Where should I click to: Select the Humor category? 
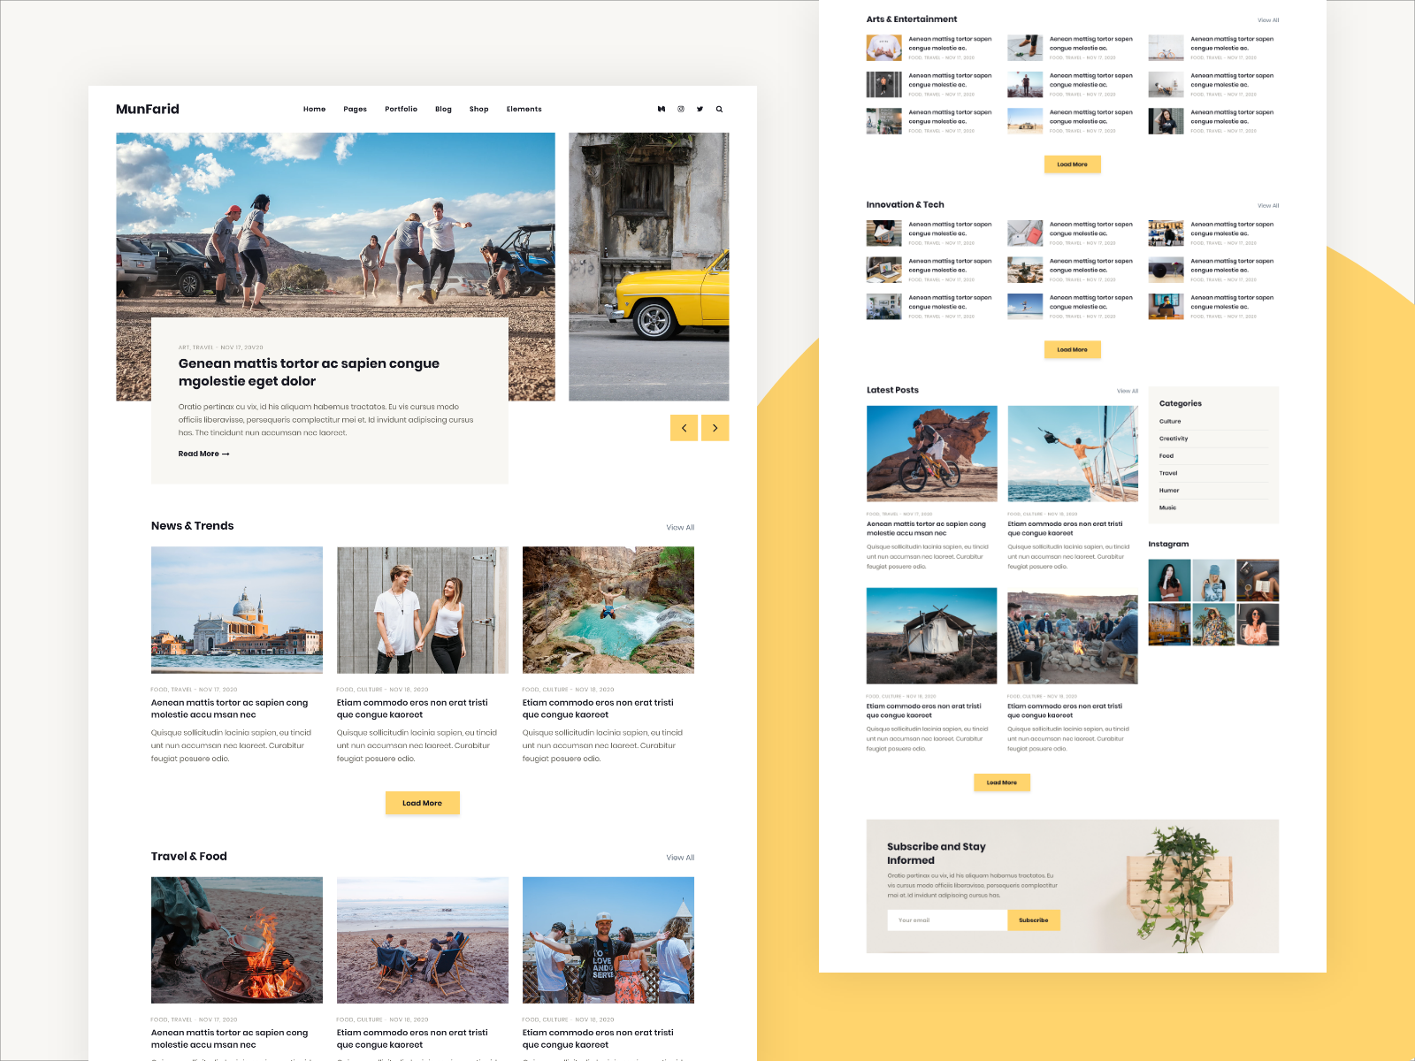click(1169, 491)
